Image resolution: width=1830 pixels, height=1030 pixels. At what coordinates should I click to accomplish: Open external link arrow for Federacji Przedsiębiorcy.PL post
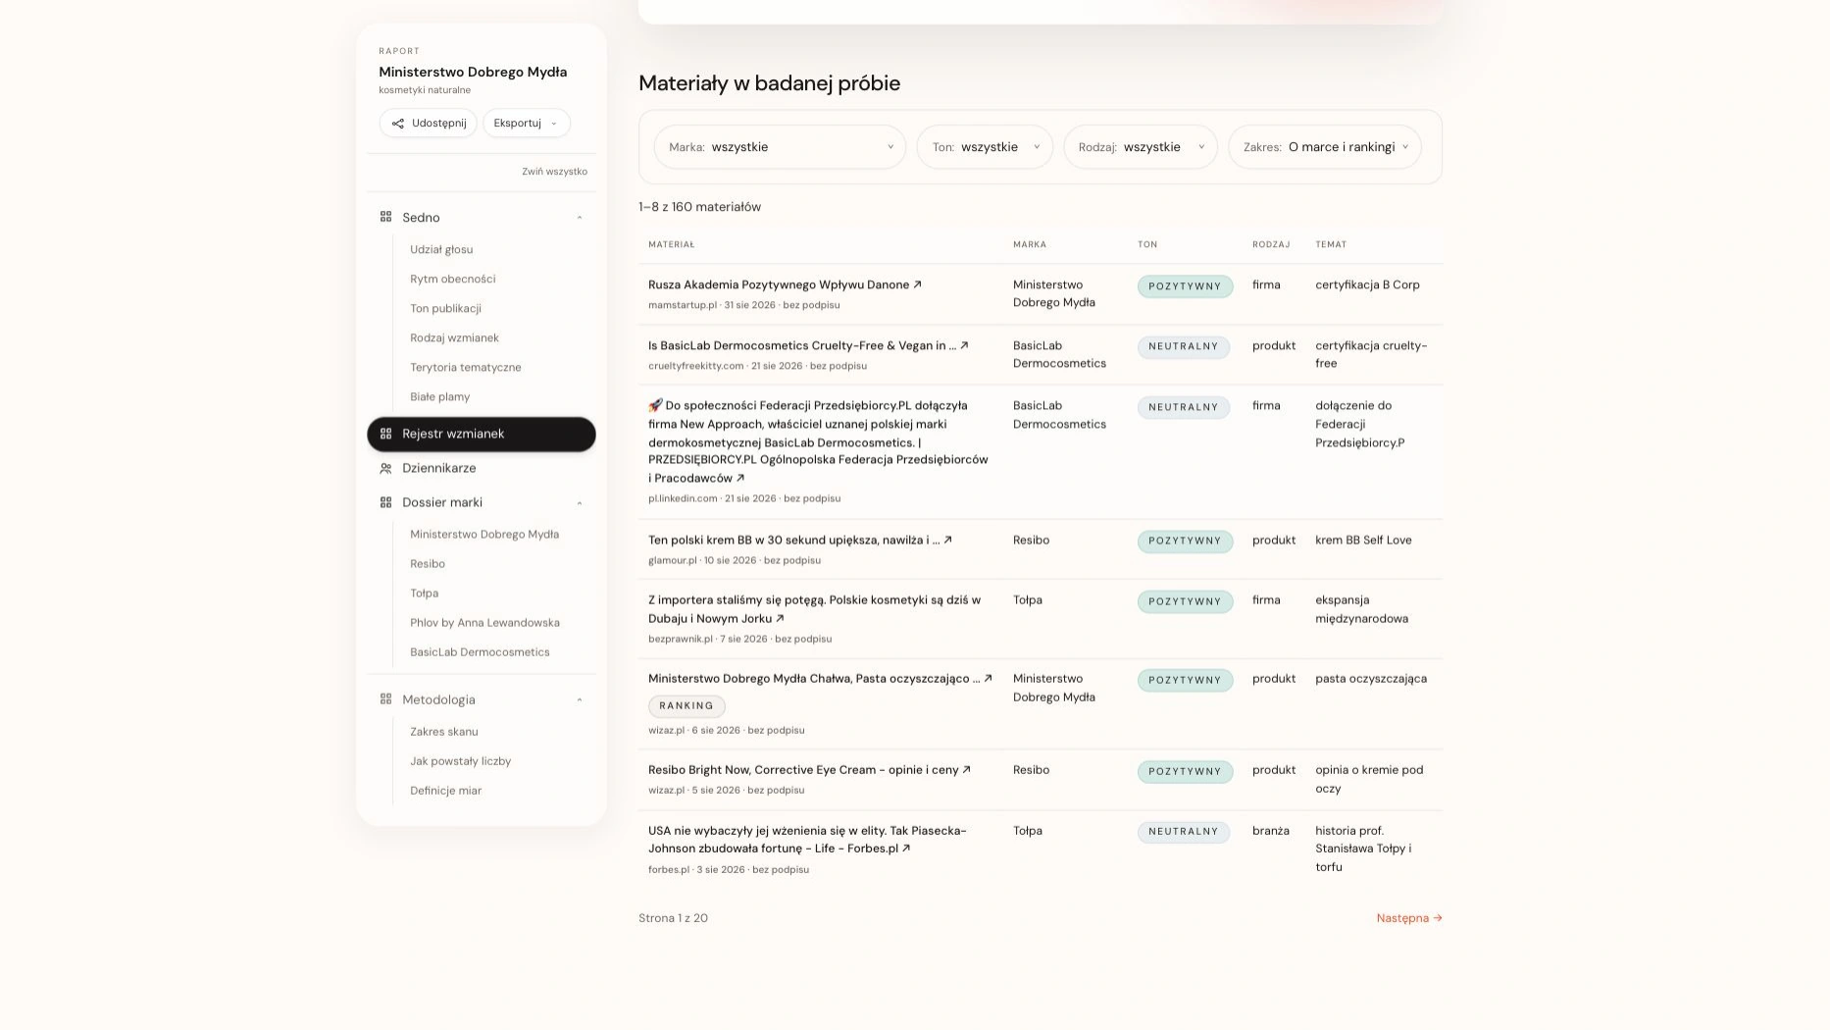pos(740,479)
